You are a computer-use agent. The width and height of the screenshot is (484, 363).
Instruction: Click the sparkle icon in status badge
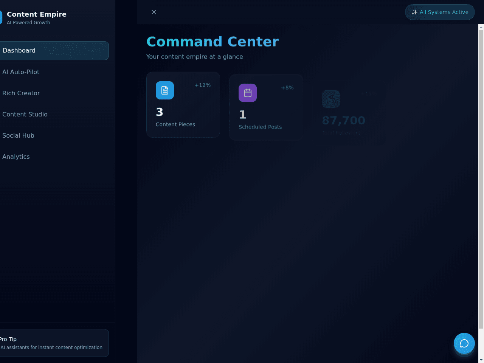click(414, 12)
